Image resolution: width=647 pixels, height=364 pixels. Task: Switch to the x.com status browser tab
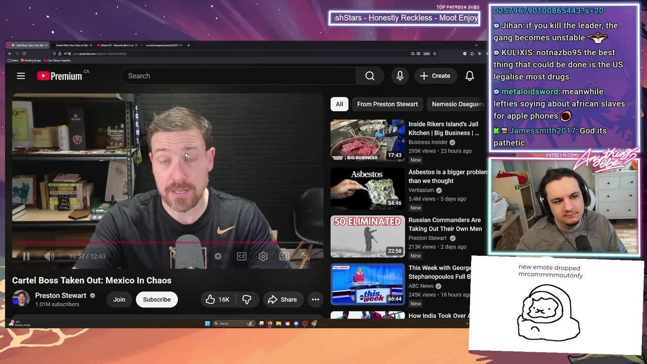[x=162, y=45]
